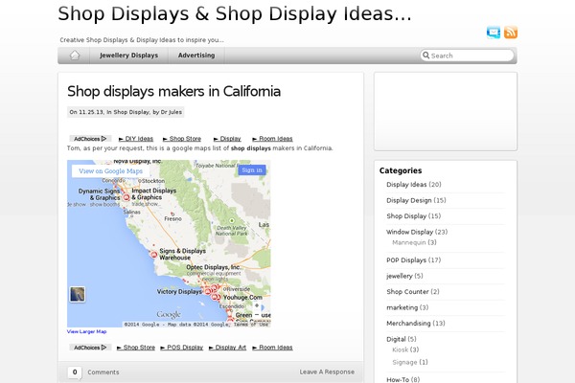Open the Display ad link
The height and width of the screenshot is (383, 575).
click(227, 139)
